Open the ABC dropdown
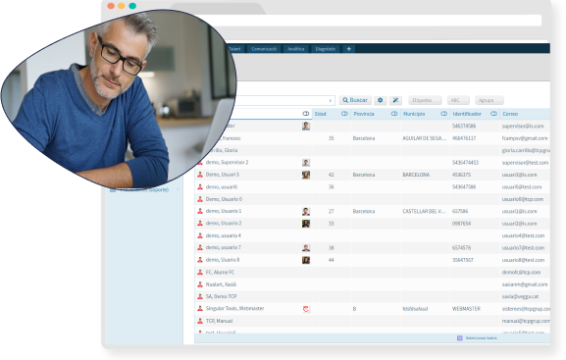Image resolution: width=566 pixels, height=360 pixels. click(458, 100)
